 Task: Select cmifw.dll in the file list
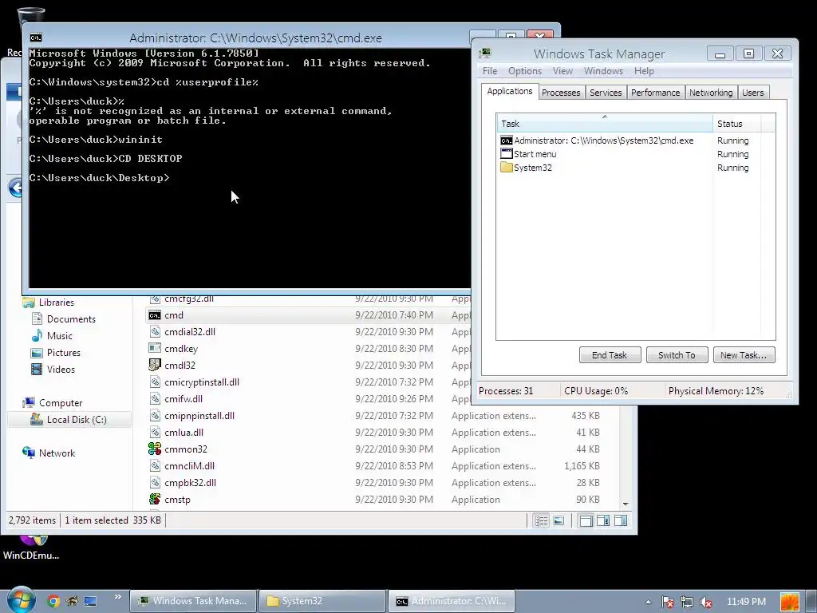tap(184, 399)
